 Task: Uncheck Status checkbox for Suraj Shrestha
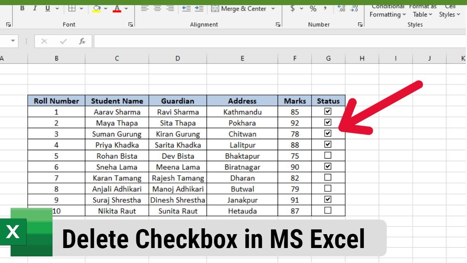tap(328, 199)
